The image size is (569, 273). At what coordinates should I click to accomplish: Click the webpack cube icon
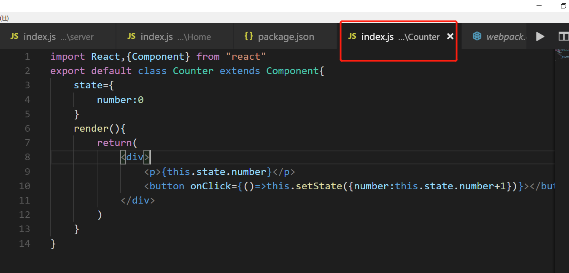point(477,36)
